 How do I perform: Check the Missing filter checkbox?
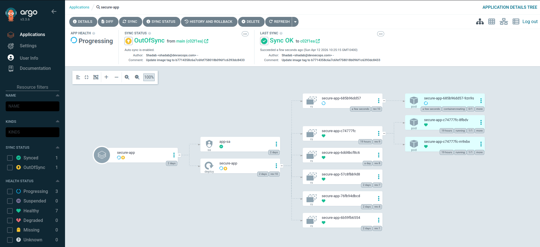point(10,230)
